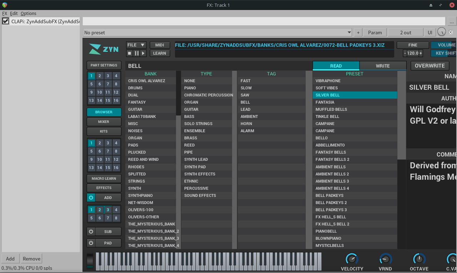This screenshot has width=457, height=273.
Task: Toggle the ZynAddSubFX enable checkbox in FX list
Action: (5, 21)
